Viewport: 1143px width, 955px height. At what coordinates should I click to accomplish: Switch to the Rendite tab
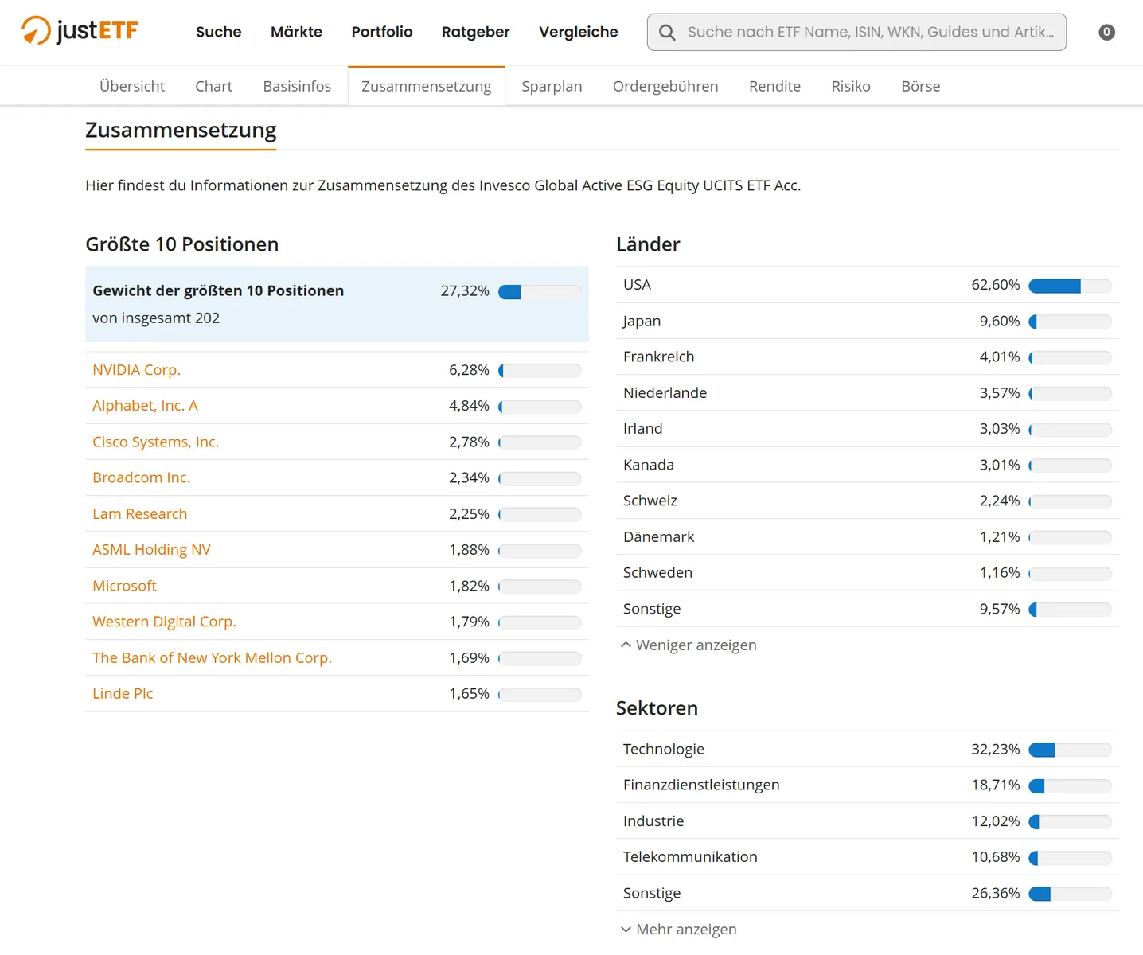coord(774,86)
